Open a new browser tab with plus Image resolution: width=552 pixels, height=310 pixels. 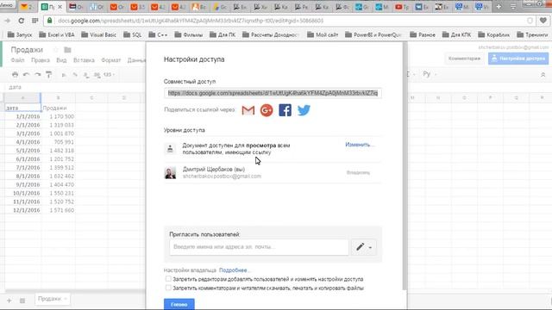pos(499,7)
